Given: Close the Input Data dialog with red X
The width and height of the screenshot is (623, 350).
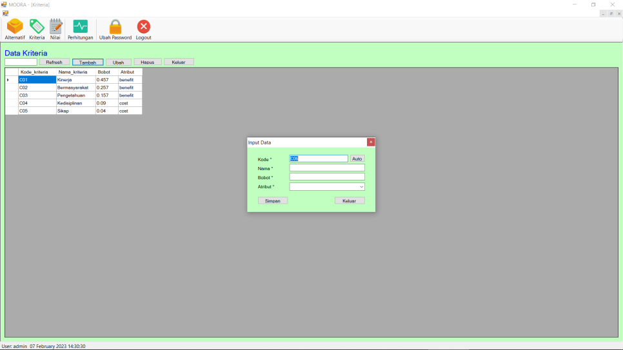Looking at the screenshot, I should pyautogui.click(x=371, y=142).
